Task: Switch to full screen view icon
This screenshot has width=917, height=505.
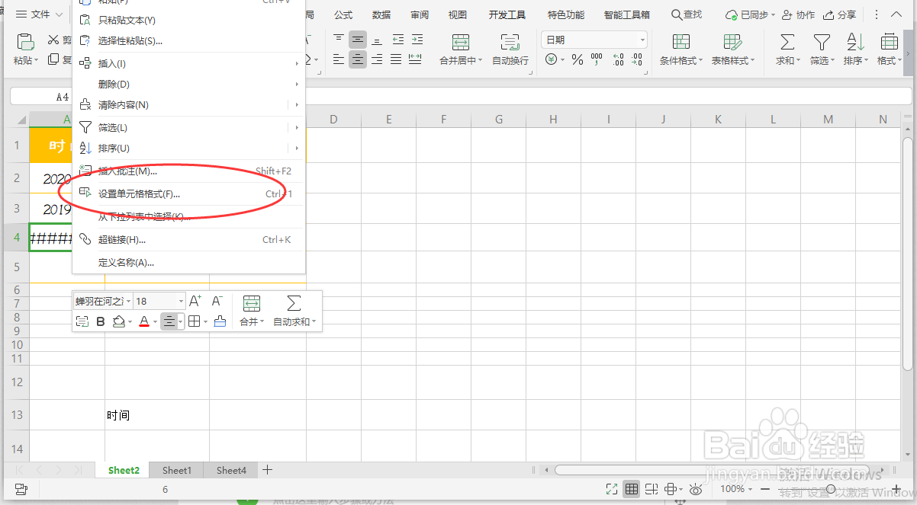Action: tap(612, 489)
